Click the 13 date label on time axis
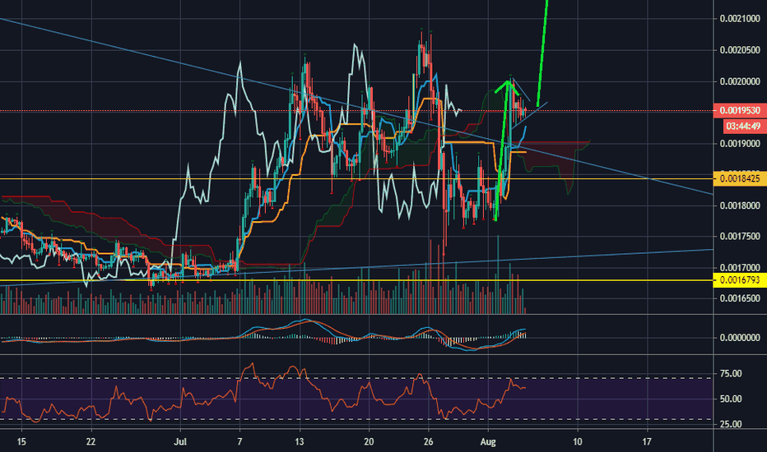 click(299, 442)
